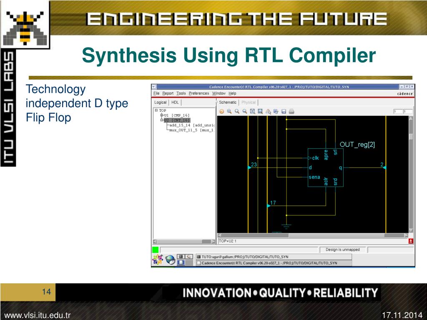Select the Schematic tab

point(228,102)
